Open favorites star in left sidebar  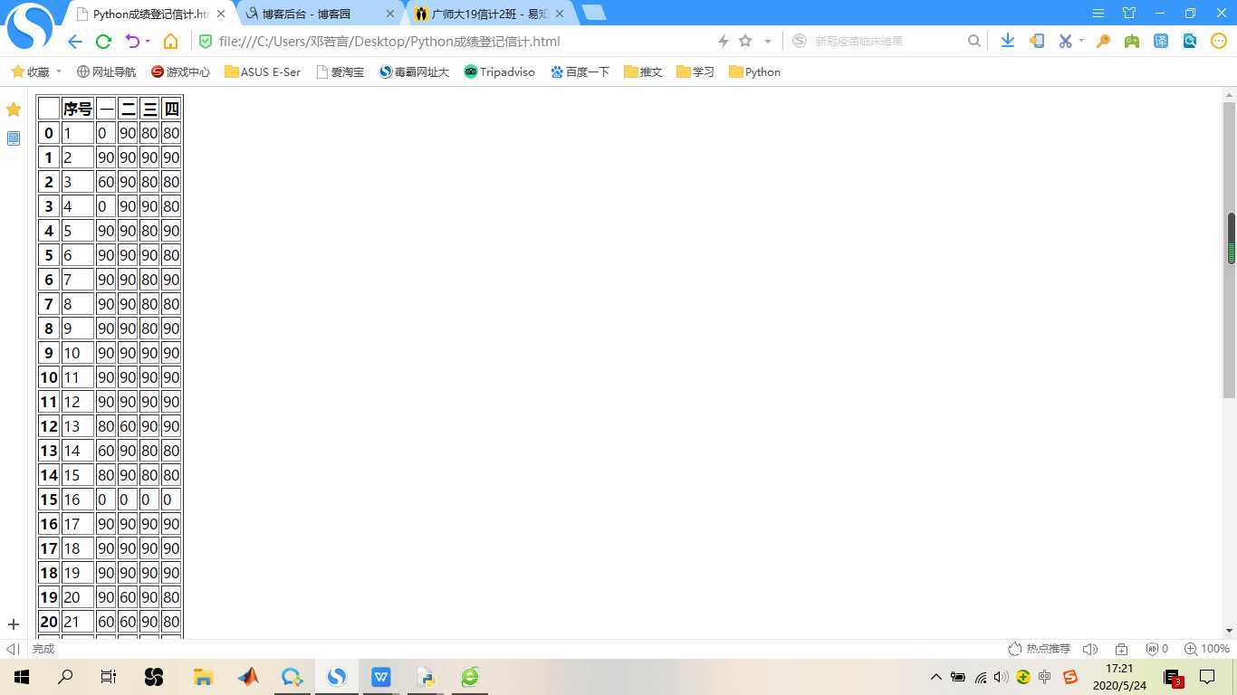14,109
